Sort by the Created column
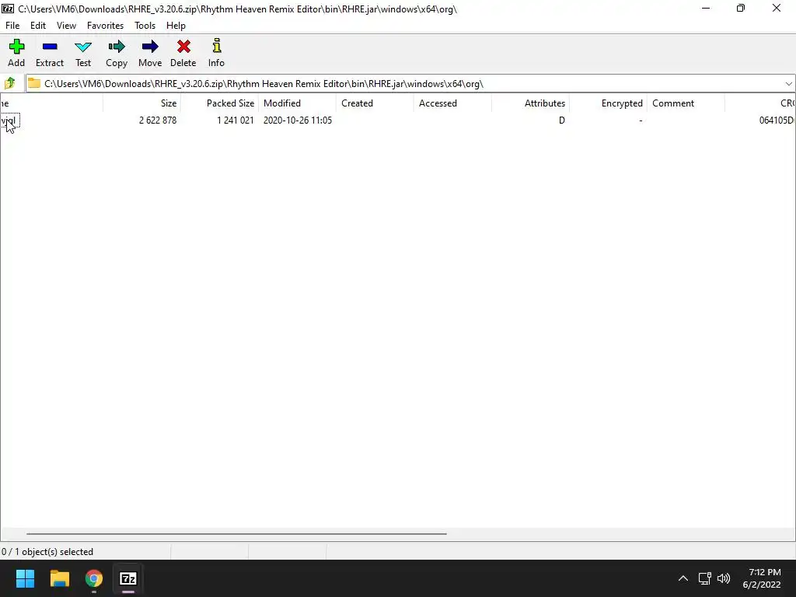This screenshot has width=796, height=597. (375, 103)
